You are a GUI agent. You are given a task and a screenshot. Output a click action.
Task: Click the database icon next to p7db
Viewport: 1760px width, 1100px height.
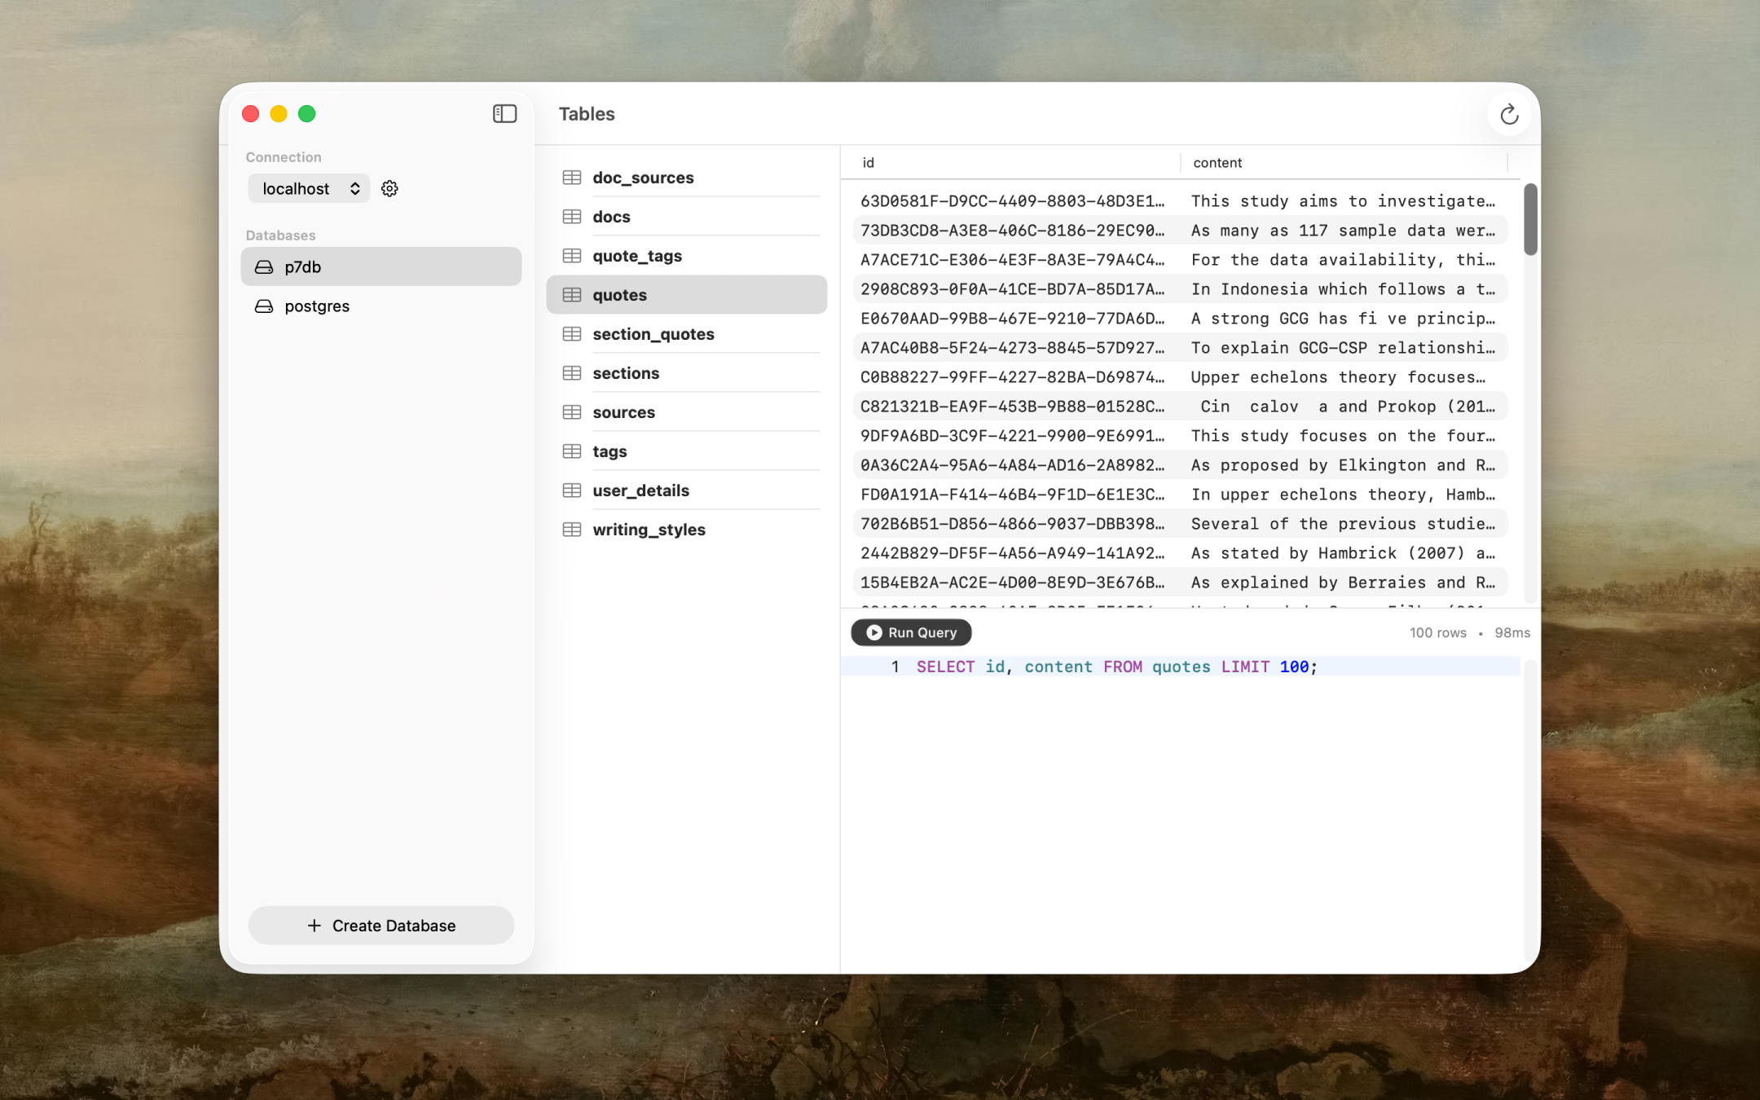point(262,266)
